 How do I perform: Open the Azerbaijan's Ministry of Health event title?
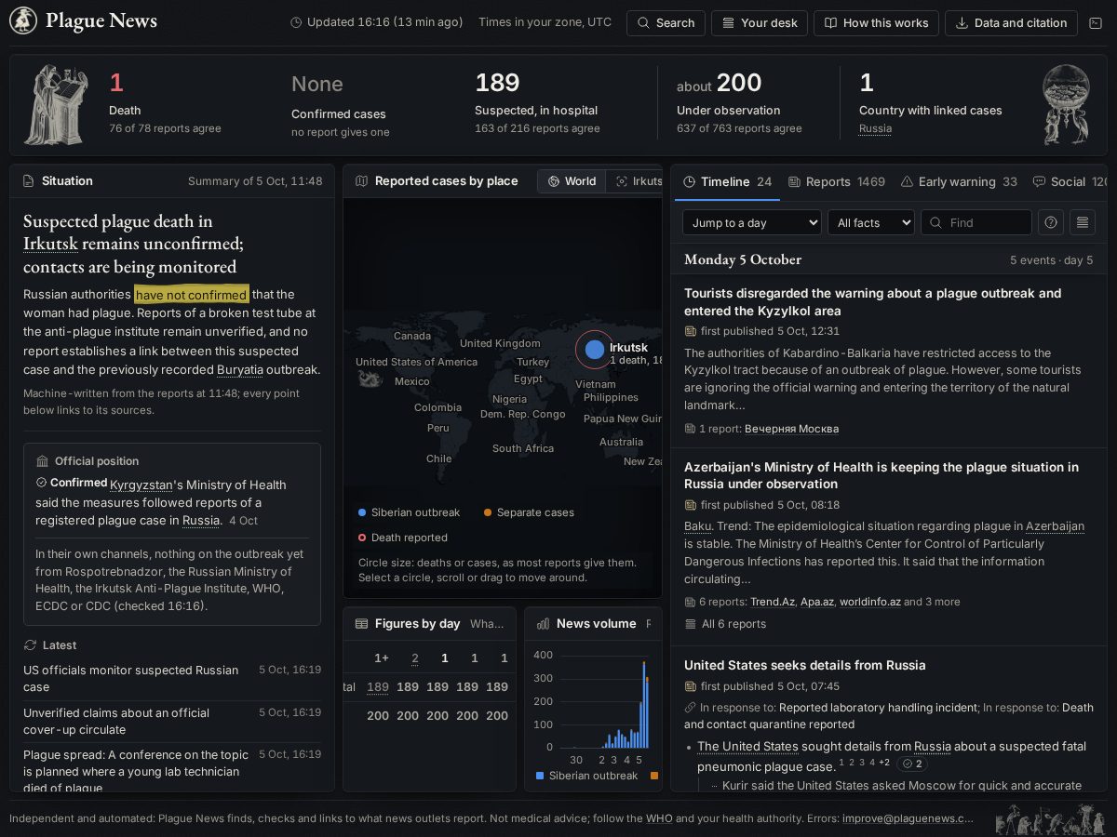(881, 475)
